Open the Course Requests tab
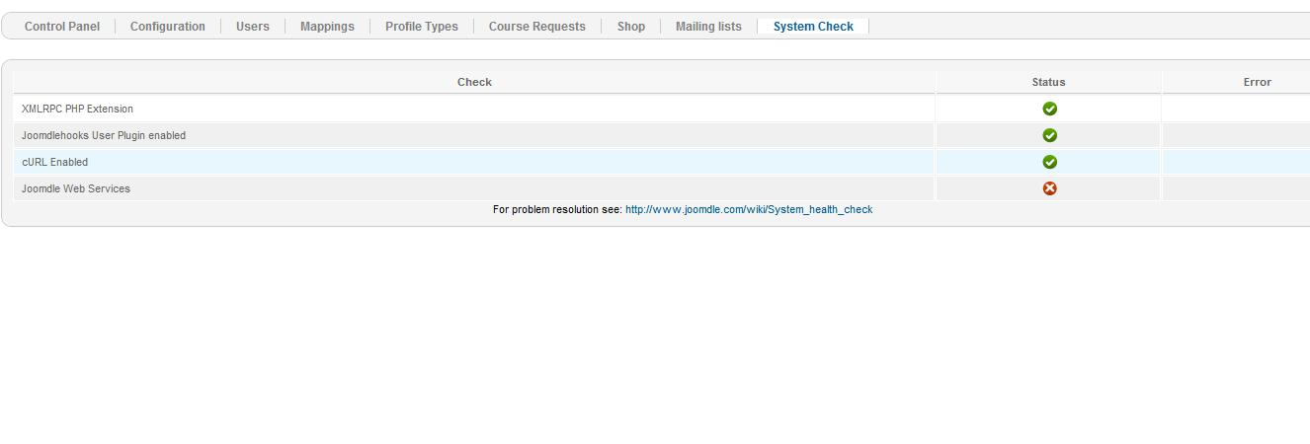The width and height of the screenshot is (1310, 444). (537, 27)
